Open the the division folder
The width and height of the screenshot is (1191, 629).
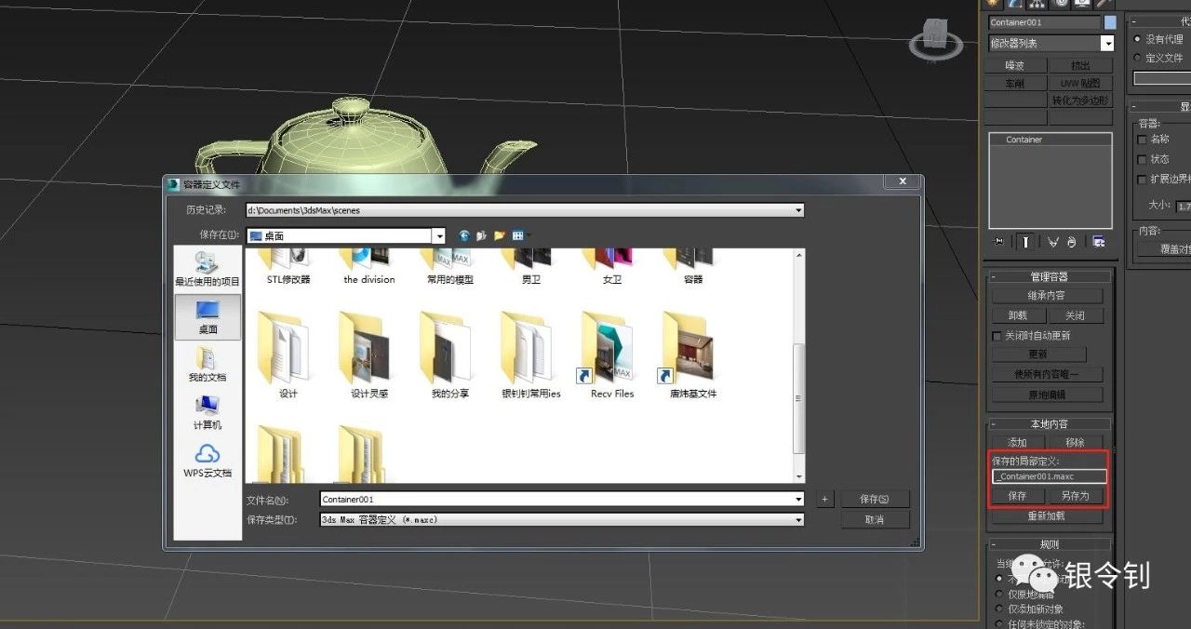(x=369, y=267)
